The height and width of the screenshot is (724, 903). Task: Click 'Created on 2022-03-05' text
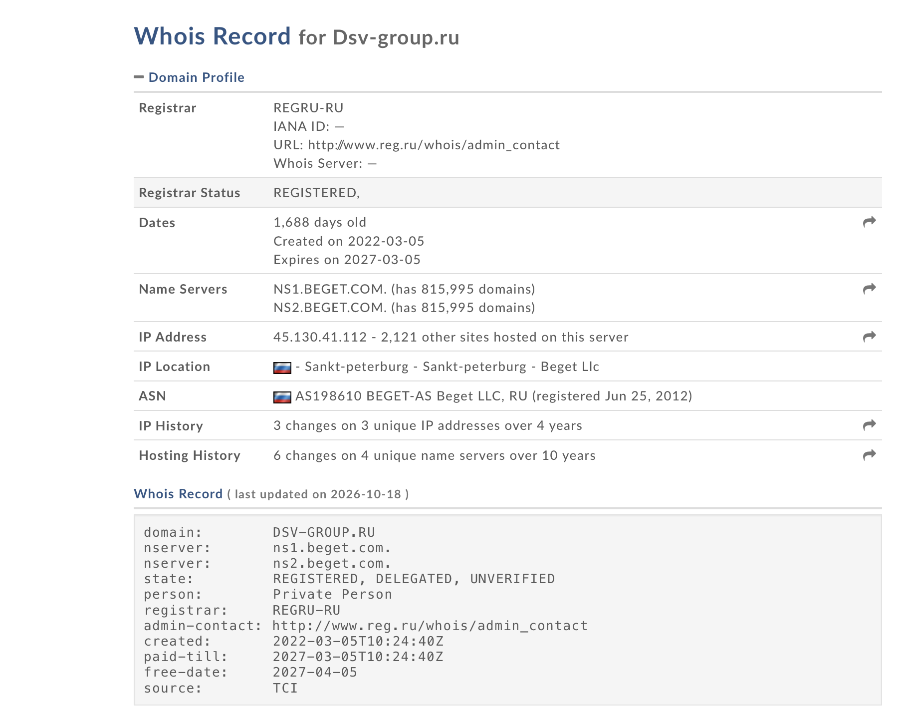[349, 241]
